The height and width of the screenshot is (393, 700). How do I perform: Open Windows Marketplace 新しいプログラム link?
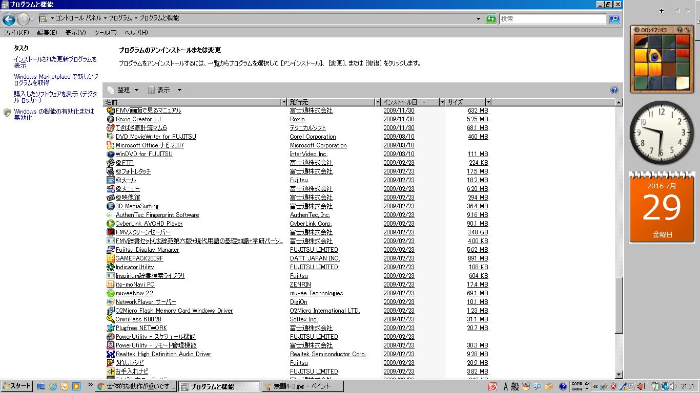(56, 80)
